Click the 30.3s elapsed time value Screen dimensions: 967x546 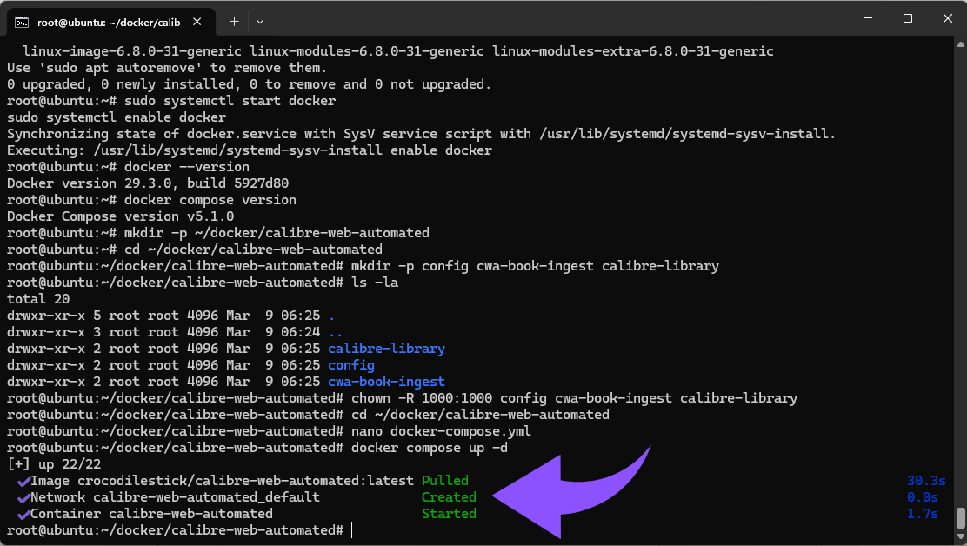pos(925,481)
